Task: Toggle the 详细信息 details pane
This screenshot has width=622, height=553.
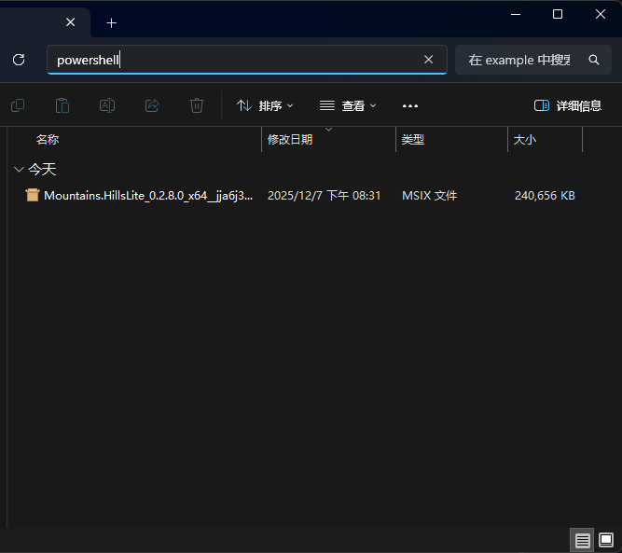Action: (x=568, y=106)
